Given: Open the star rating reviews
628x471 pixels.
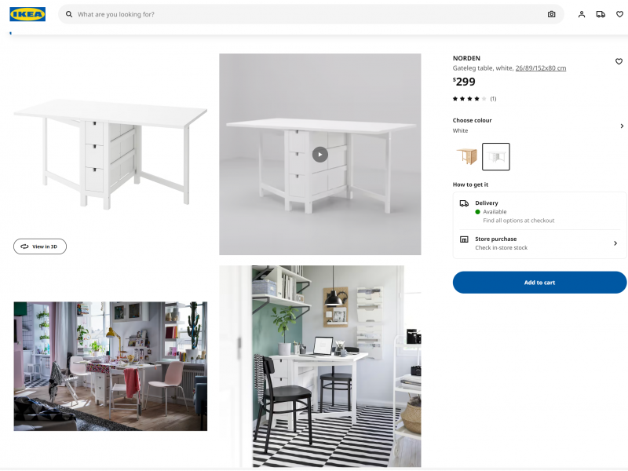Looking at the screenshot, I should (x=474, y=99).
